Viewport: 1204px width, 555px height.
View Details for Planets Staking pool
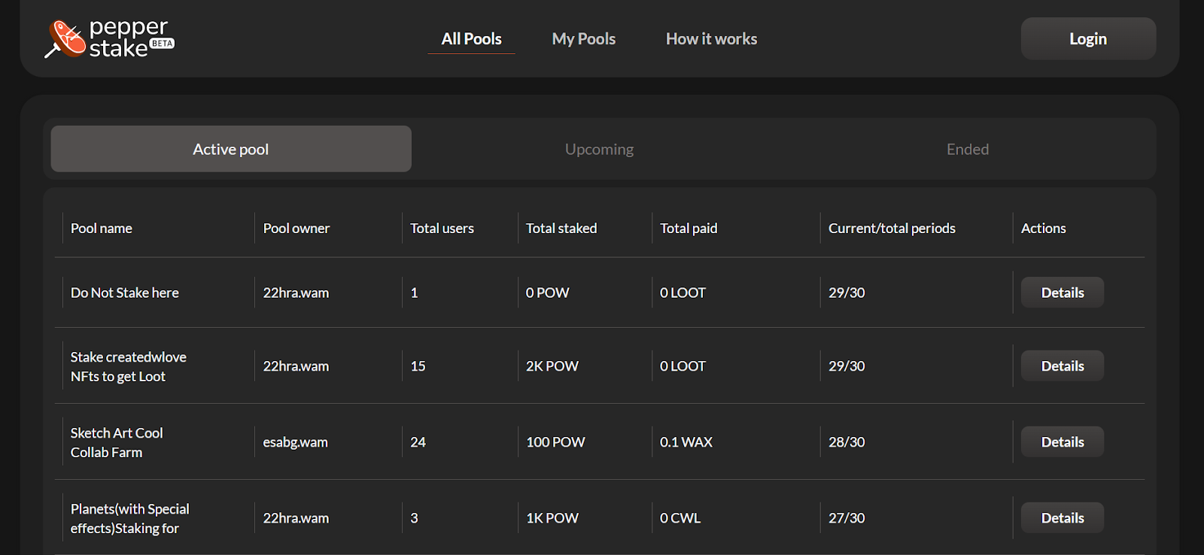pos(1062,518)
